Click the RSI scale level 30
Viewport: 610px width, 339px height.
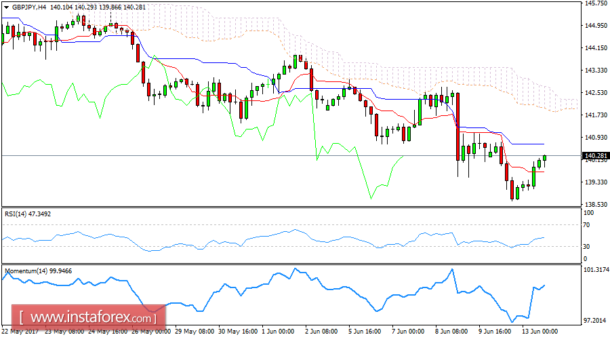[587, 246]
